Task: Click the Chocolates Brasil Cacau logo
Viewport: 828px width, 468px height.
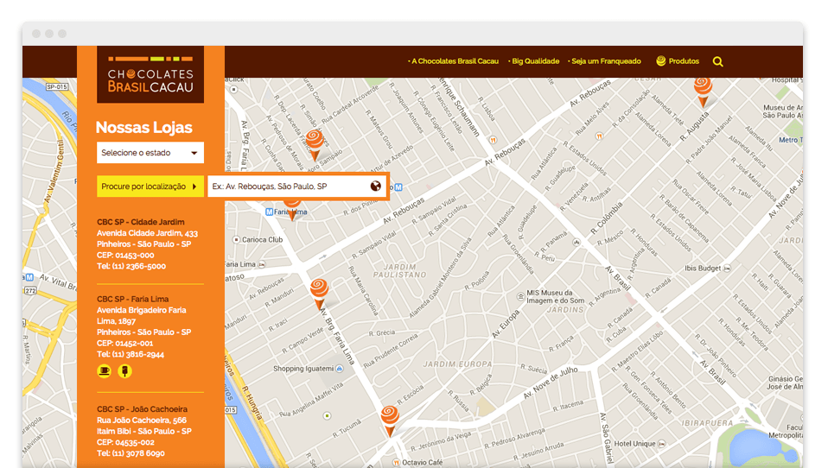Action: pos(150,74)
